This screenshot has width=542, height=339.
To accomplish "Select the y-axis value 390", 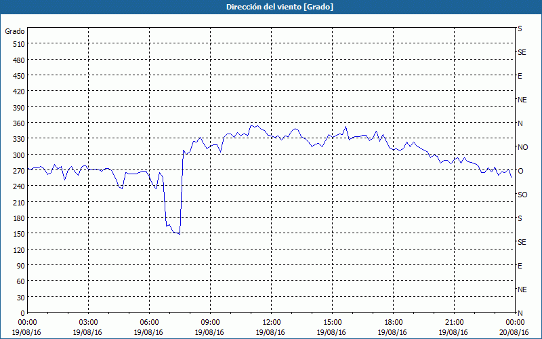I will (x=19, y=108).
